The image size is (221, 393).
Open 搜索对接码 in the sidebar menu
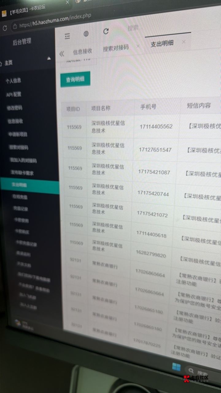coord(19,147)
